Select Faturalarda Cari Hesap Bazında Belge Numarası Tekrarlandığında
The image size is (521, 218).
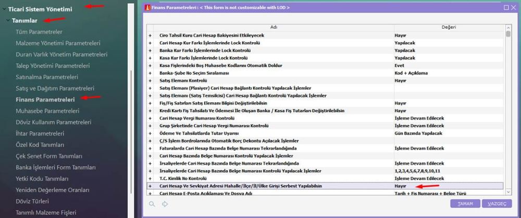pyautogui.click(x=325, y=148)
